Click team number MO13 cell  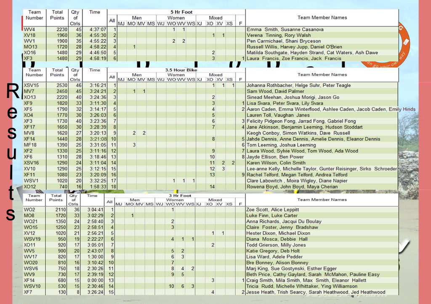[31, 47]
